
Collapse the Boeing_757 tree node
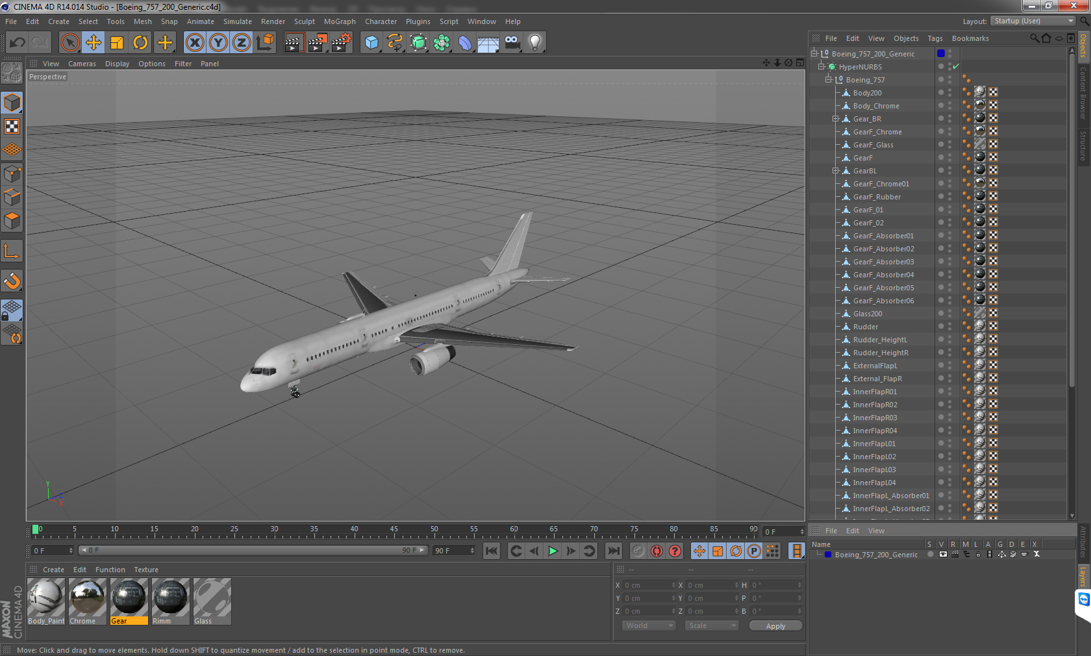click(x=829, y=79)
